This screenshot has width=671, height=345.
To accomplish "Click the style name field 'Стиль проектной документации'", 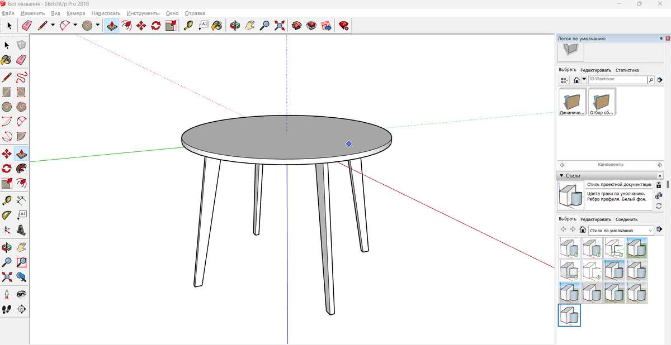I will pyautogui.click(x=619, y=184).
